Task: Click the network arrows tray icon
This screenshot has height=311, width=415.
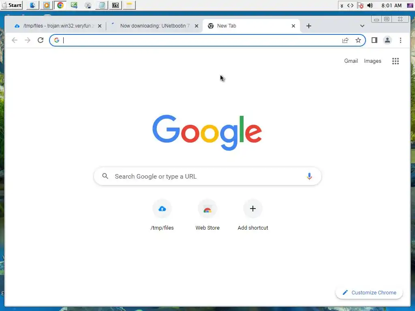Action: (350, 6)
